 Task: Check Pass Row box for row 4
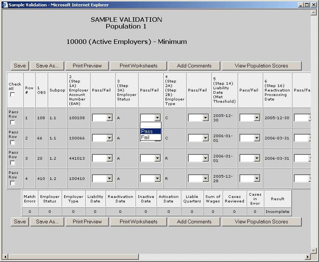click(12, 183)
